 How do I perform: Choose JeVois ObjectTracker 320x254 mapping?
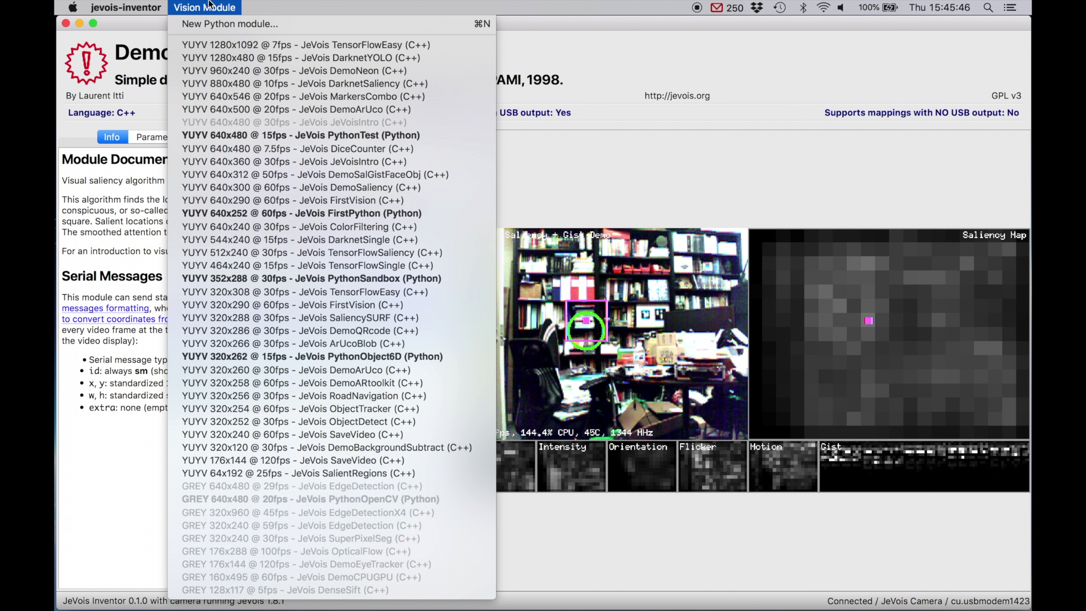pos(300,408)
